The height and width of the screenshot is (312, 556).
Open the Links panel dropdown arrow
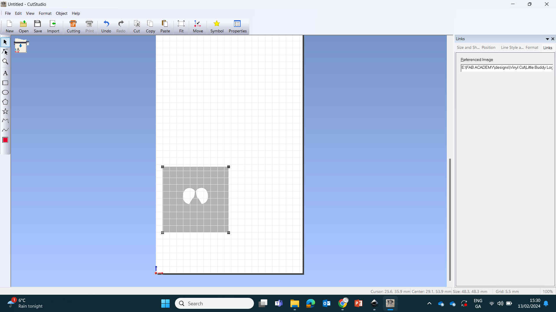tap(547, 39)
